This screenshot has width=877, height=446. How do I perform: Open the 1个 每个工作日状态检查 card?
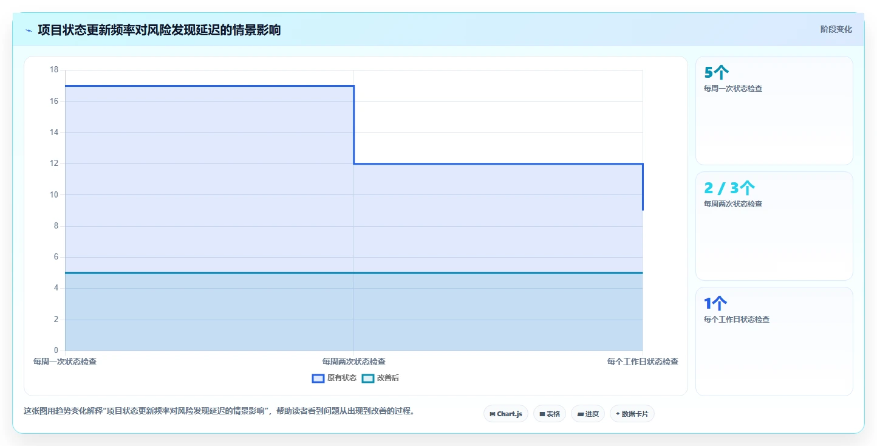point(774,341)
